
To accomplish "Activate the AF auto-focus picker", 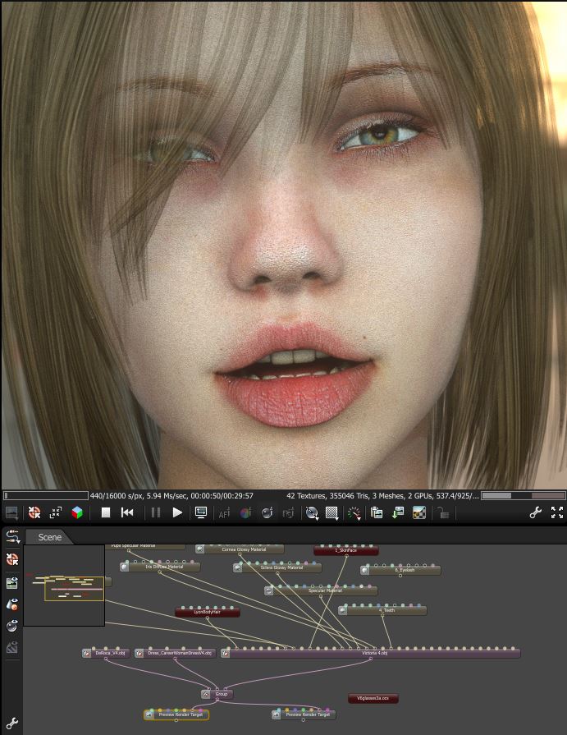I will [x=224, y=512].
